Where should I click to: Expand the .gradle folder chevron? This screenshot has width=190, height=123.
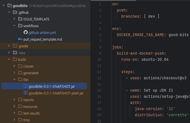point(9,46)
